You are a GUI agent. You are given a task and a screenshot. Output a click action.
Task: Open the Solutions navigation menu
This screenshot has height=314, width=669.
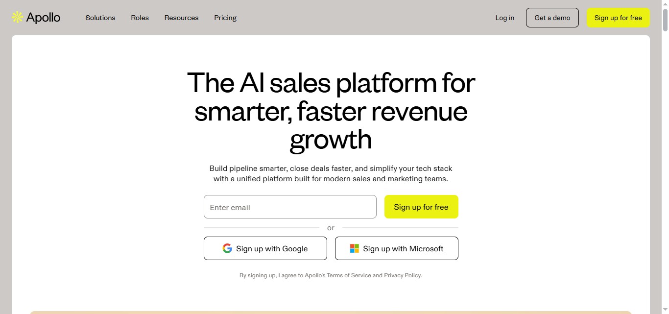[100, 18]
